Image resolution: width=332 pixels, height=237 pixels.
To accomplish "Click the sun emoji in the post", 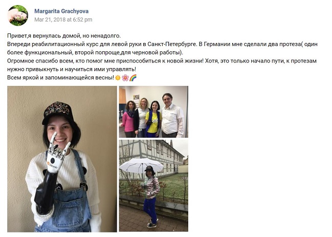I will click(x=118, y=78).
